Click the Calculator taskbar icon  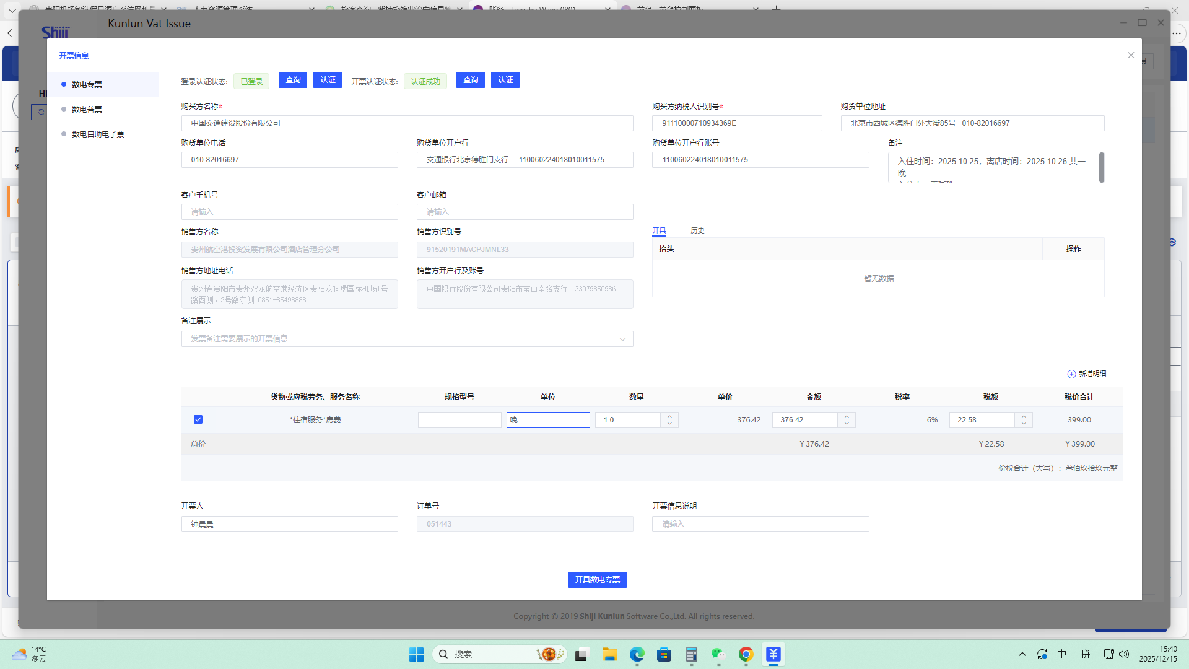(691, 654)
